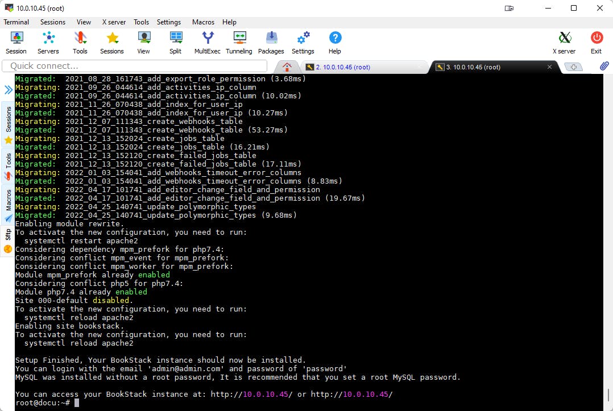The image size is (613, 411).
Task: Open the Settings gears toolbar icon
Action: tap(303, 43)
